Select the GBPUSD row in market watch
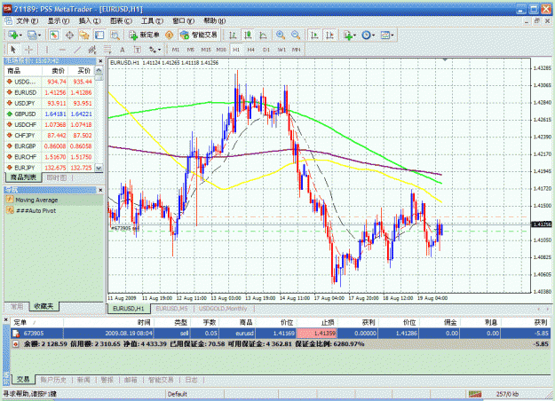The width and height of the screenshot is (555, 401). click(x=49, y=114)
